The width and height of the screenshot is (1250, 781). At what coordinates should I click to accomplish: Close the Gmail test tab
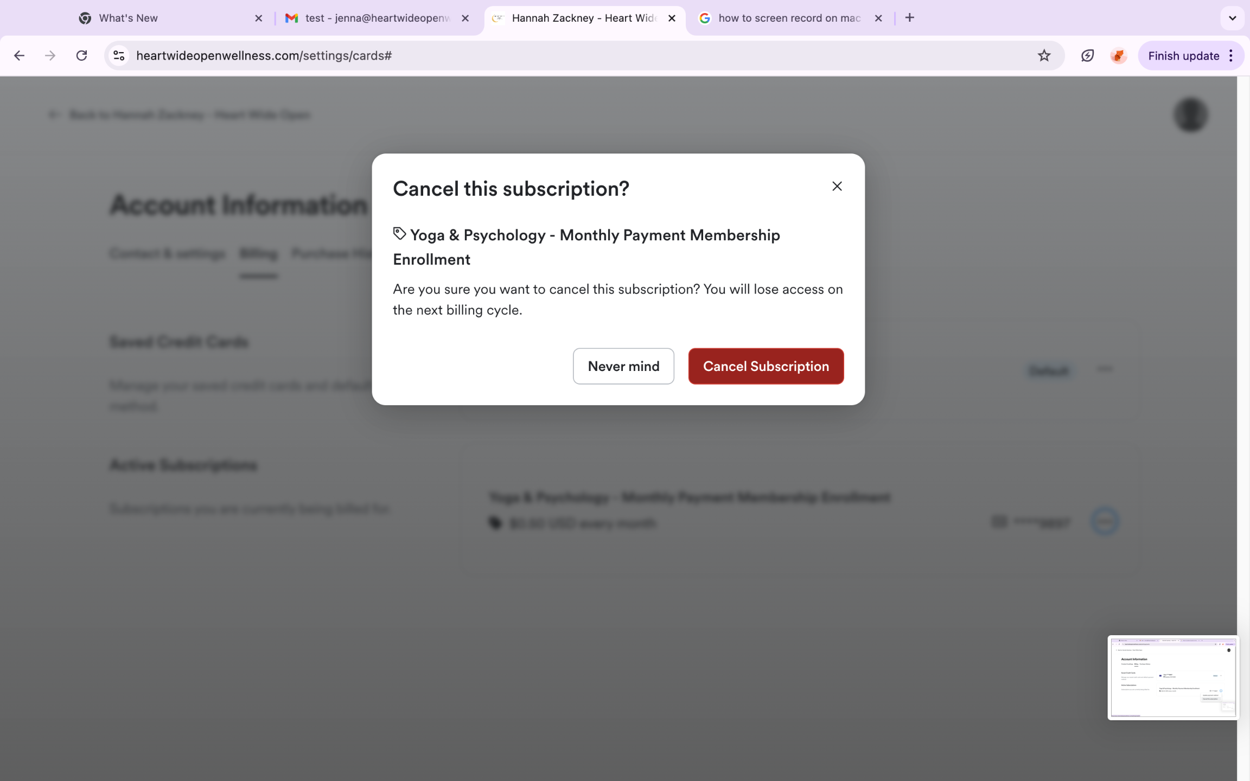465,18
